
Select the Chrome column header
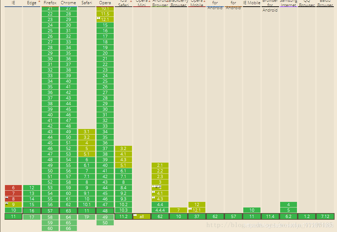tap(68, 3)
